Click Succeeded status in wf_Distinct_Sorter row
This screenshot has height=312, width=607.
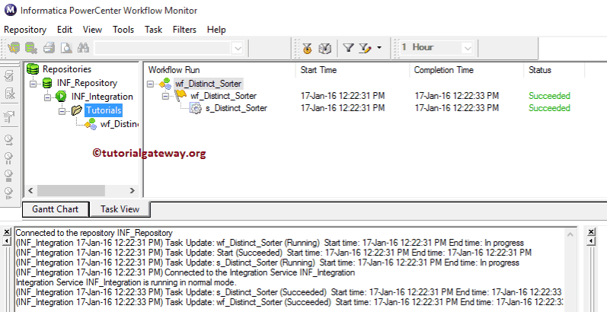pyautogui.click(x=549, y=96)
